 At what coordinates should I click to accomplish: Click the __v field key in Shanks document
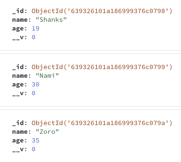point(18,38)
